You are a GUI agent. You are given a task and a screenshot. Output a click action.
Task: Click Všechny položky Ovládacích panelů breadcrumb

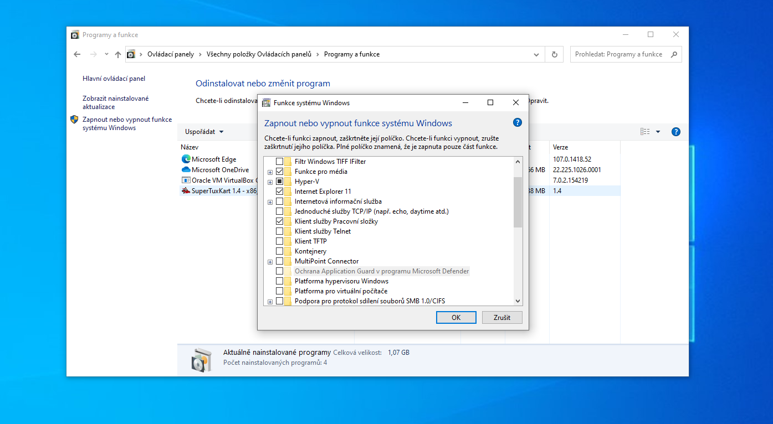(259, 54)
